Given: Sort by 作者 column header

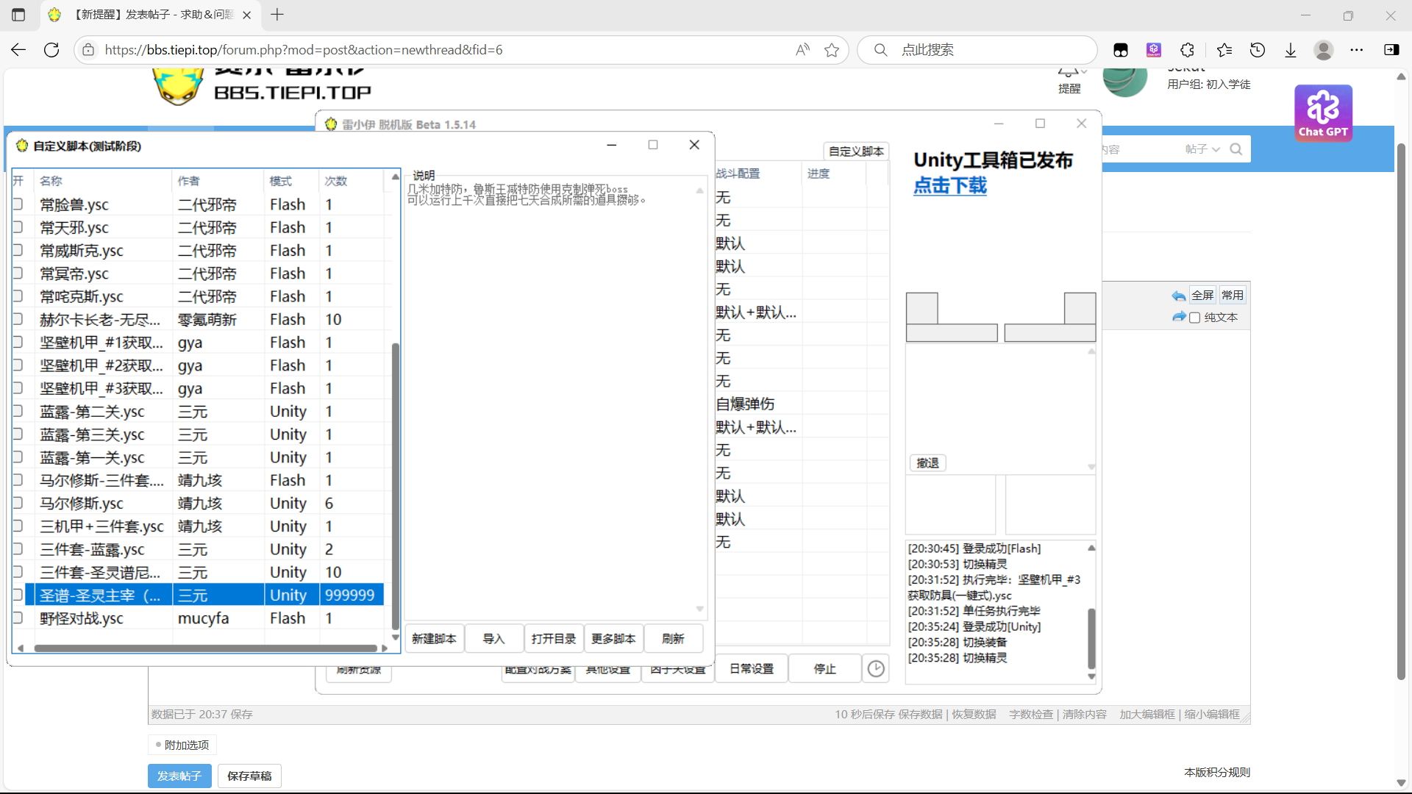Looking at the screenshot, I should coord(218,181).
